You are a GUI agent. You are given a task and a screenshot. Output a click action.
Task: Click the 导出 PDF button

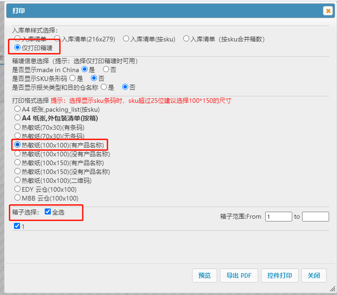(239, 275)
